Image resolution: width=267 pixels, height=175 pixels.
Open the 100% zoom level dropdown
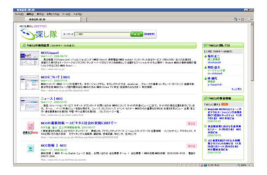click(249, 165)
